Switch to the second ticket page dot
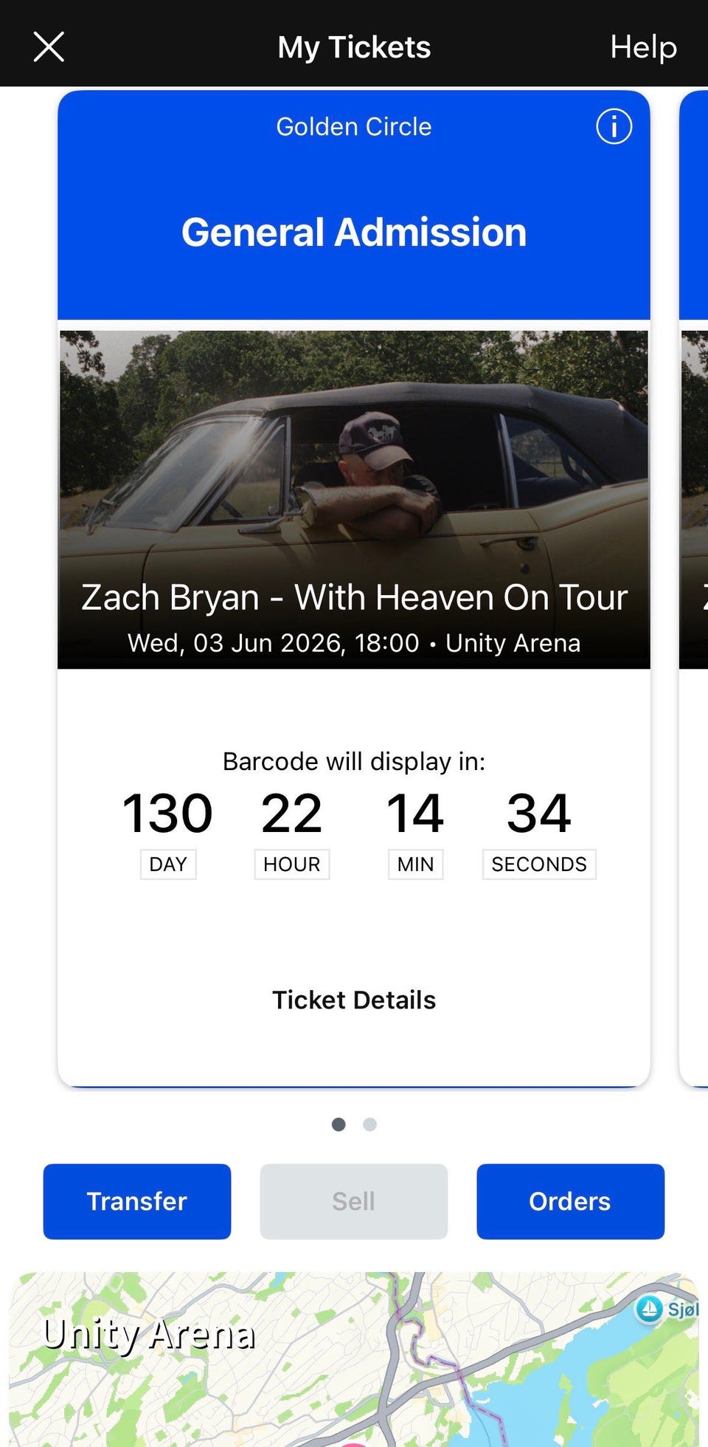This screenshot has height=1447, width=708. pos(370,1124)
